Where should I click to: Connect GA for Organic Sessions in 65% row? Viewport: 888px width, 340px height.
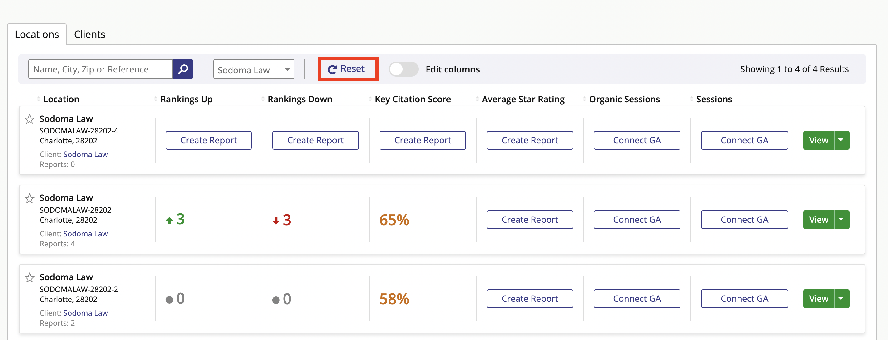(637, 220)
